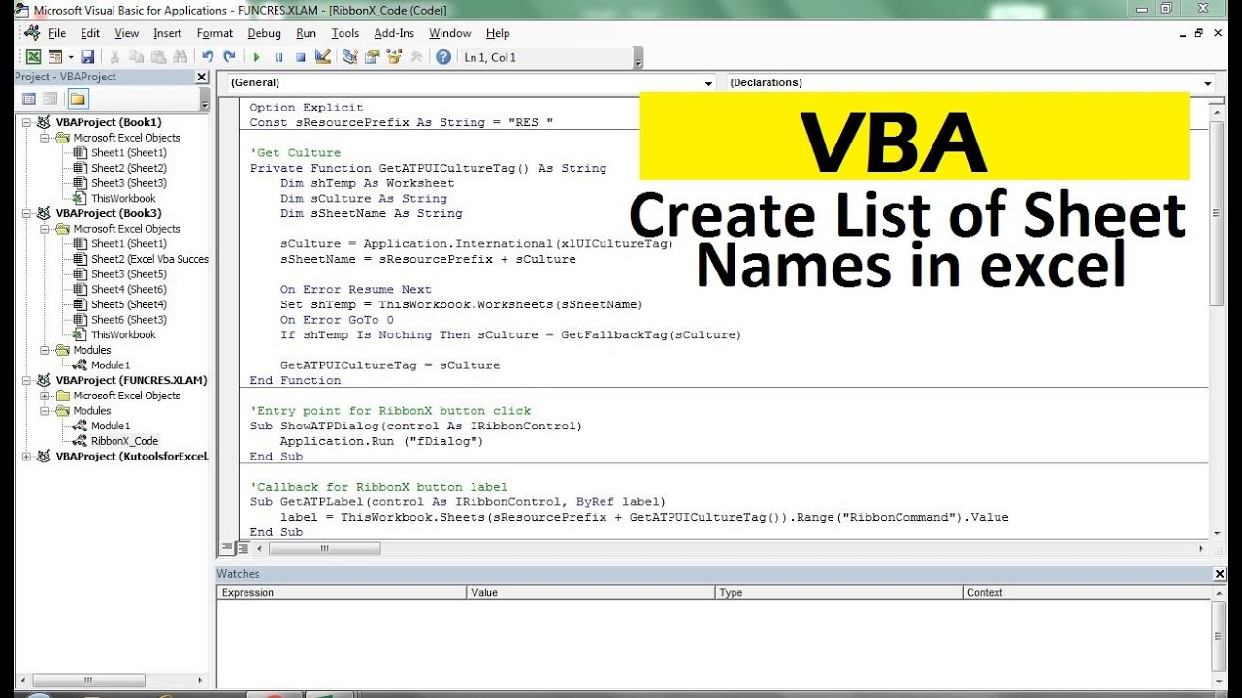Image resolution: width=1242 pixels, height=698 pixels.
Task: Collapse Microsoft Excel Objects under Book1
Action: point(45,138)
